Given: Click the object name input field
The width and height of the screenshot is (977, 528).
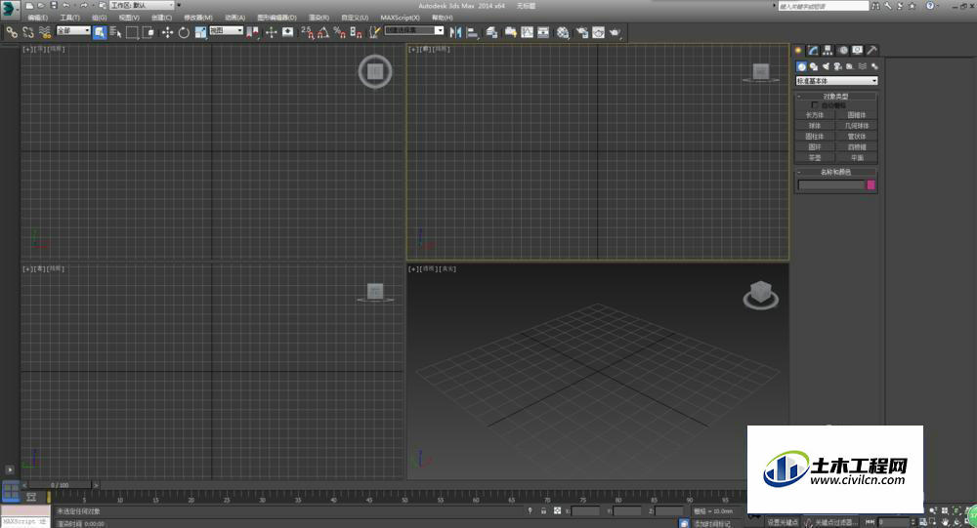Looking at the screenshot, I should tap(831, 184).
